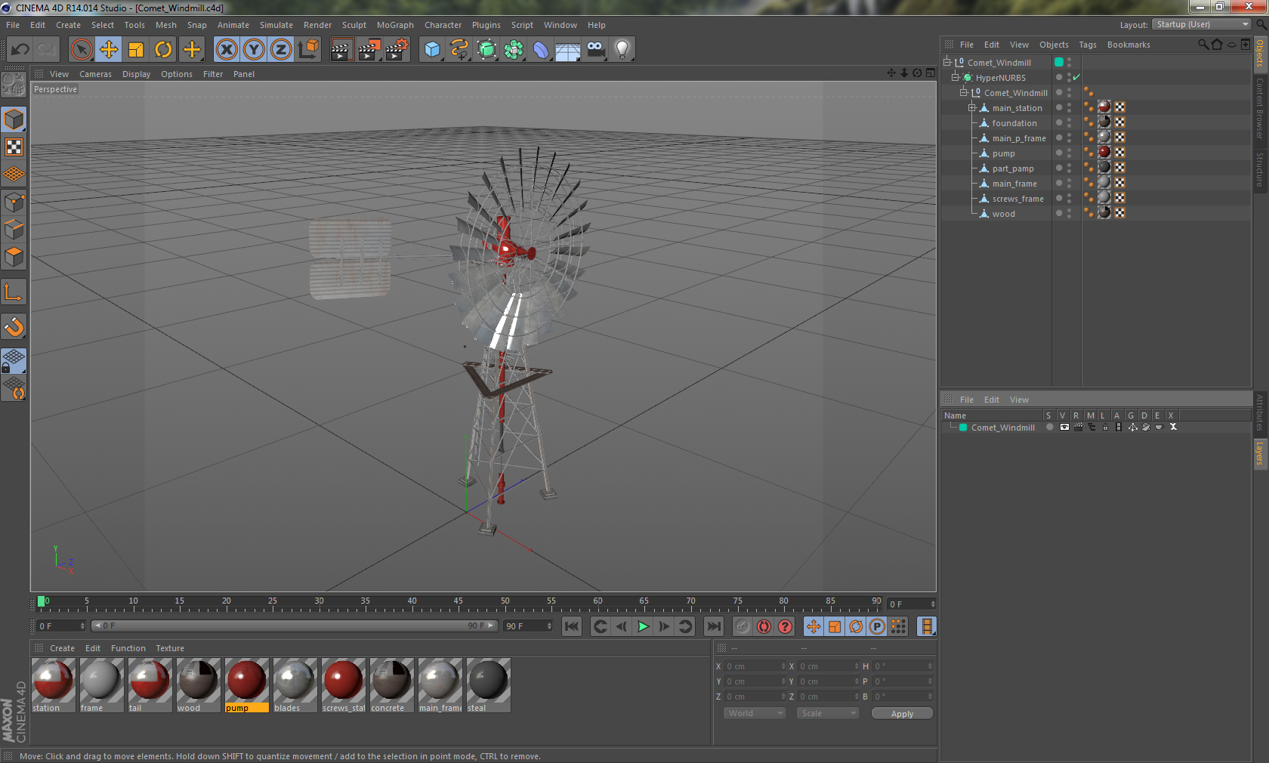Open the Layout Startup (User) dropdown
The height and width of the screenshot is (763, 1269).
1202,25
